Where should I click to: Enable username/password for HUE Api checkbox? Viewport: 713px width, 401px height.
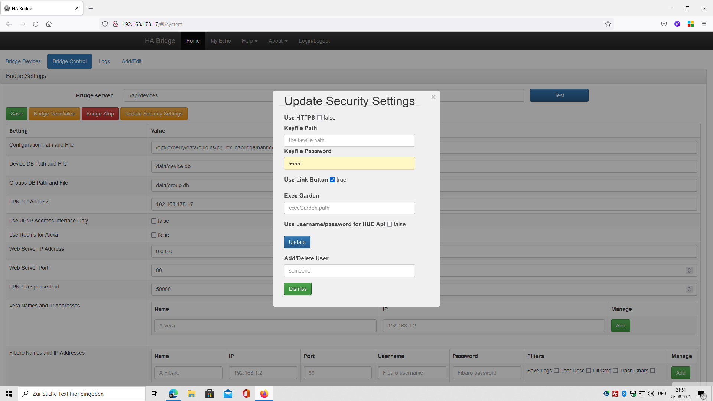point(390,224)
